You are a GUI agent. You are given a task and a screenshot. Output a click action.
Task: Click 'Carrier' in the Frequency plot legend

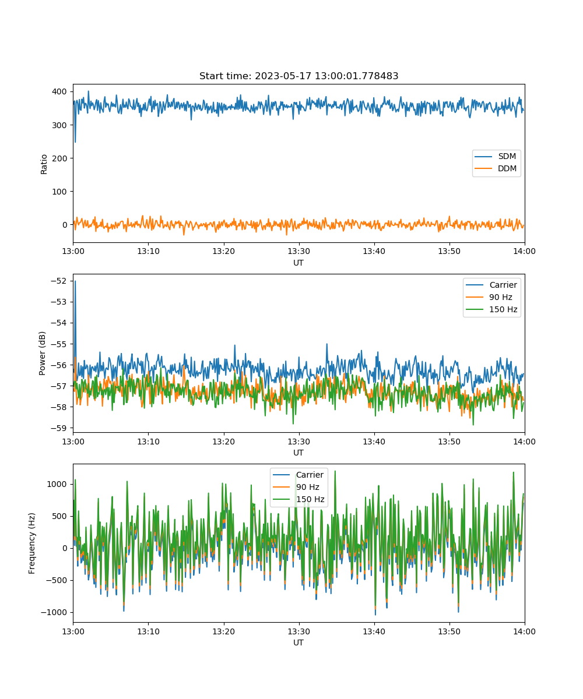pyautogui.click(x=310, y=475)
